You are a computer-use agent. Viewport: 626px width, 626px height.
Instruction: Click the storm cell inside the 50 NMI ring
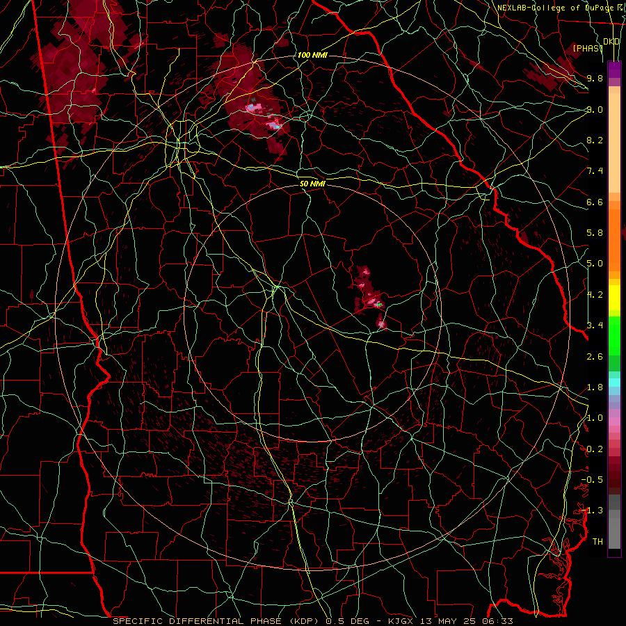[369, 296]
